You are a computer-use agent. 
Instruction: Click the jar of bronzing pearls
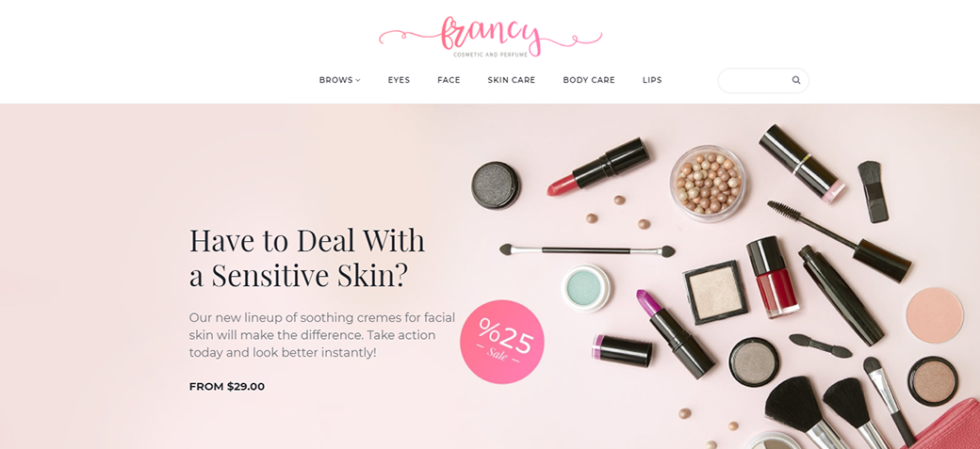[708, 184]
